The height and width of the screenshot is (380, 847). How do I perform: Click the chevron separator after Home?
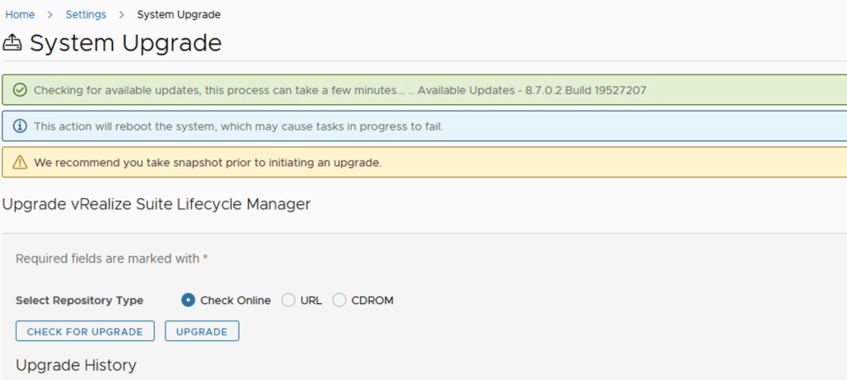tap(50, 15)
